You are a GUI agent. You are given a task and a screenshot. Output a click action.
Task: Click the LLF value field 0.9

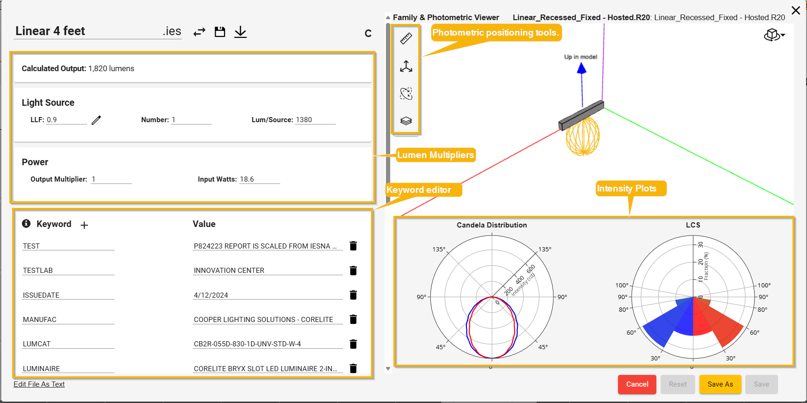pos(66,120)
